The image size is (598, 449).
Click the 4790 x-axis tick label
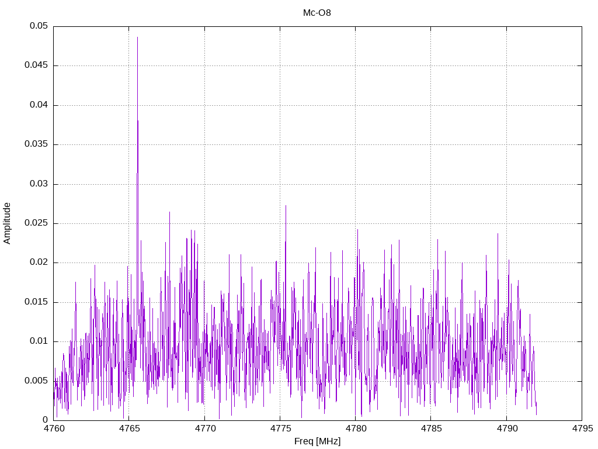[x=506, y=429]
